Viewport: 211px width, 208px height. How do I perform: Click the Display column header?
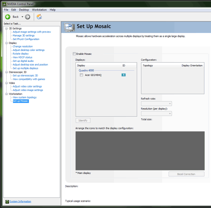pyautogui.click(x=99, y=65)
